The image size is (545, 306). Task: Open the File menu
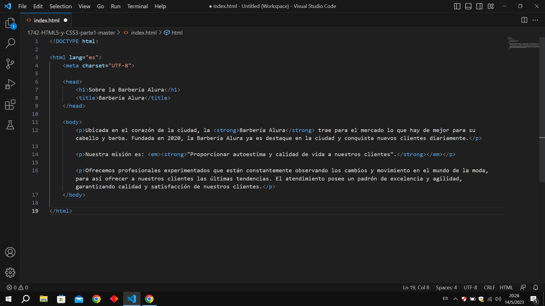point(22,6)
